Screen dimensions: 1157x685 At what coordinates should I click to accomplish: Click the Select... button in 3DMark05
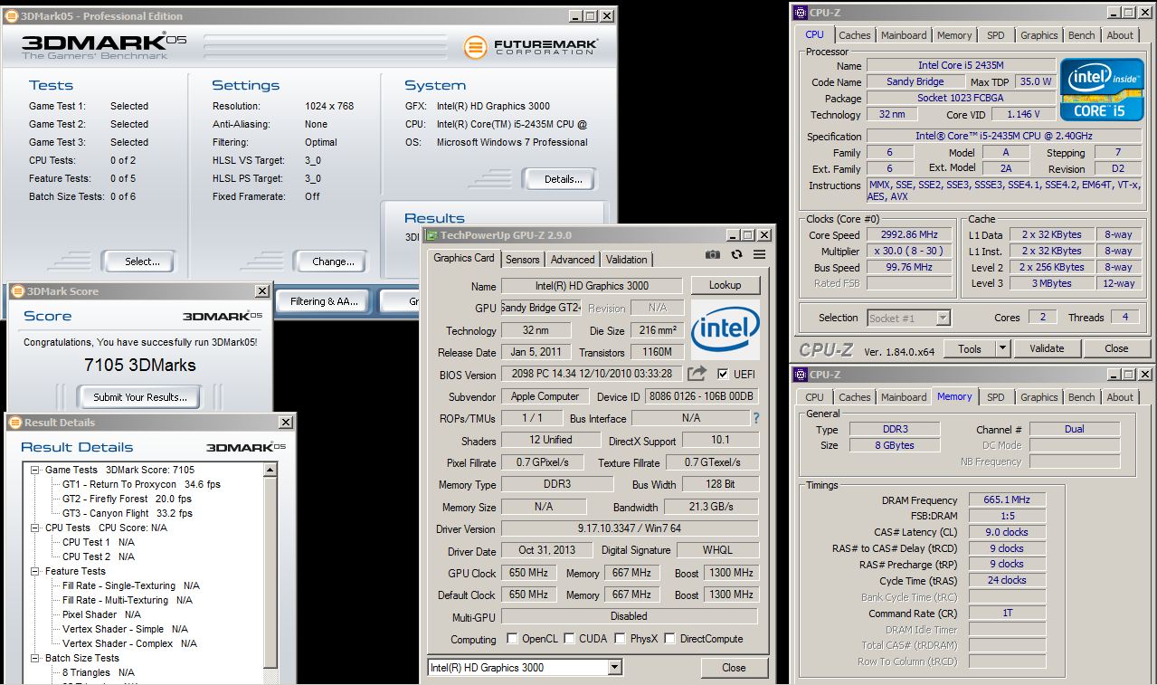(x=142, y=262)
